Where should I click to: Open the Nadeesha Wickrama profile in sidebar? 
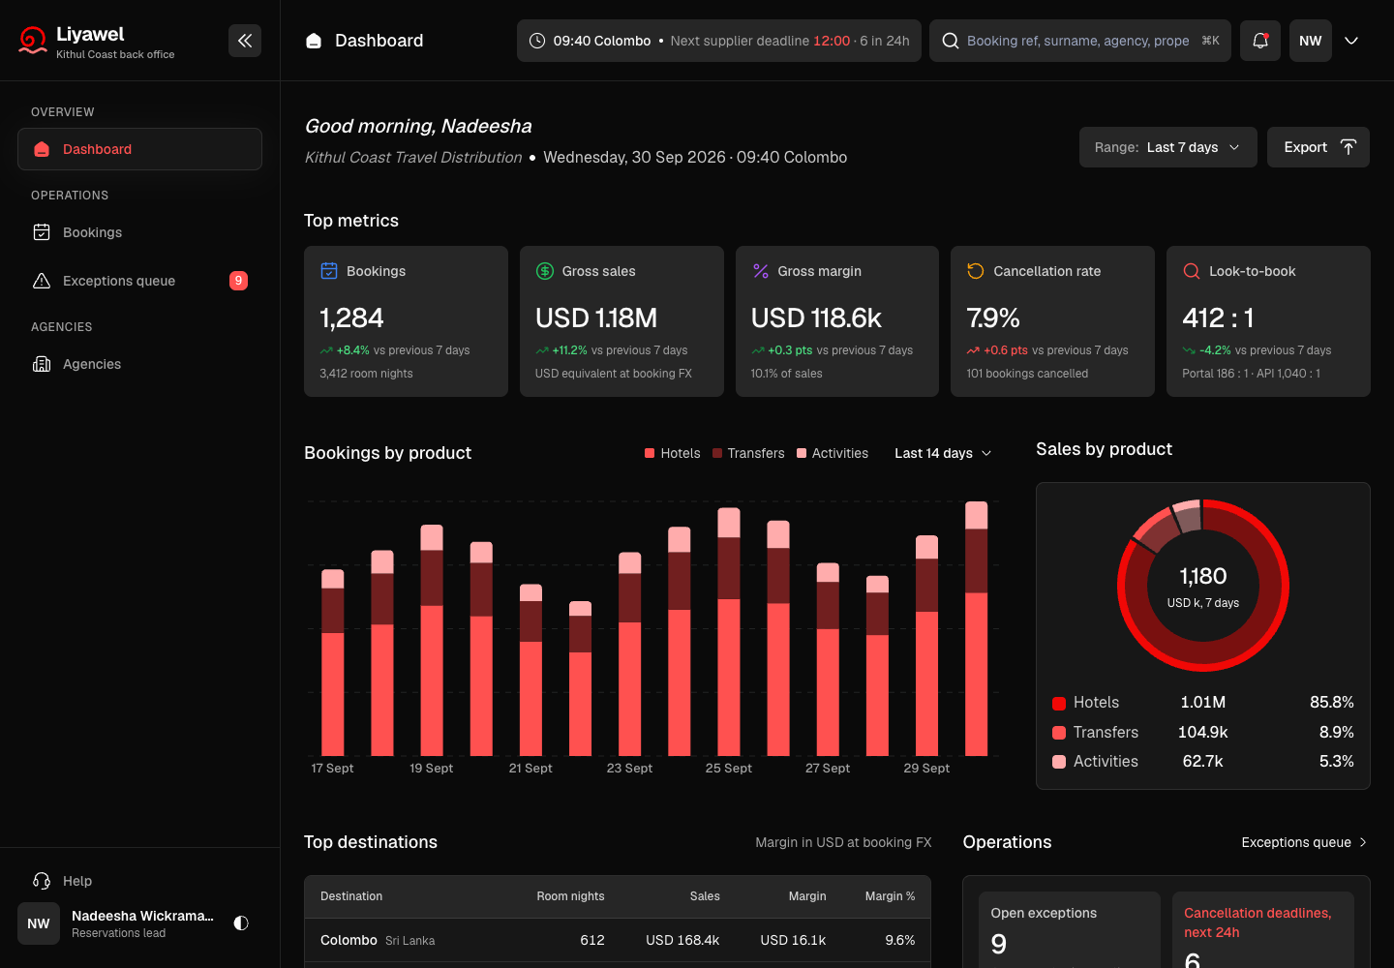tap(118, 923)
